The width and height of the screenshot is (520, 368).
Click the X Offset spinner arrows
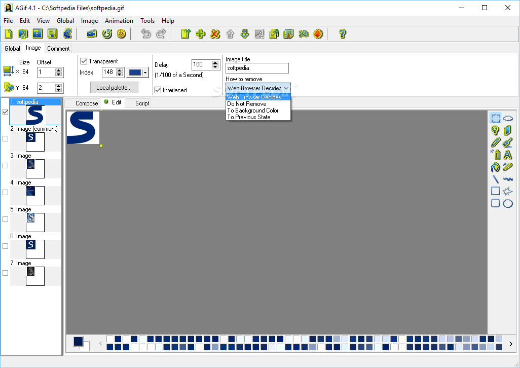click(59, 72)
